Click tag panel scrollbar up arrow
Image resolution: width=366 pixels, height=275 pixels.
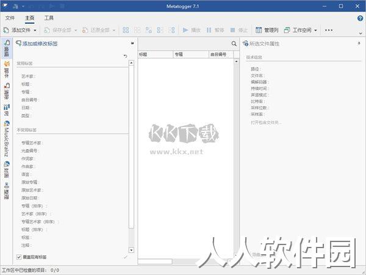point(131,63)
